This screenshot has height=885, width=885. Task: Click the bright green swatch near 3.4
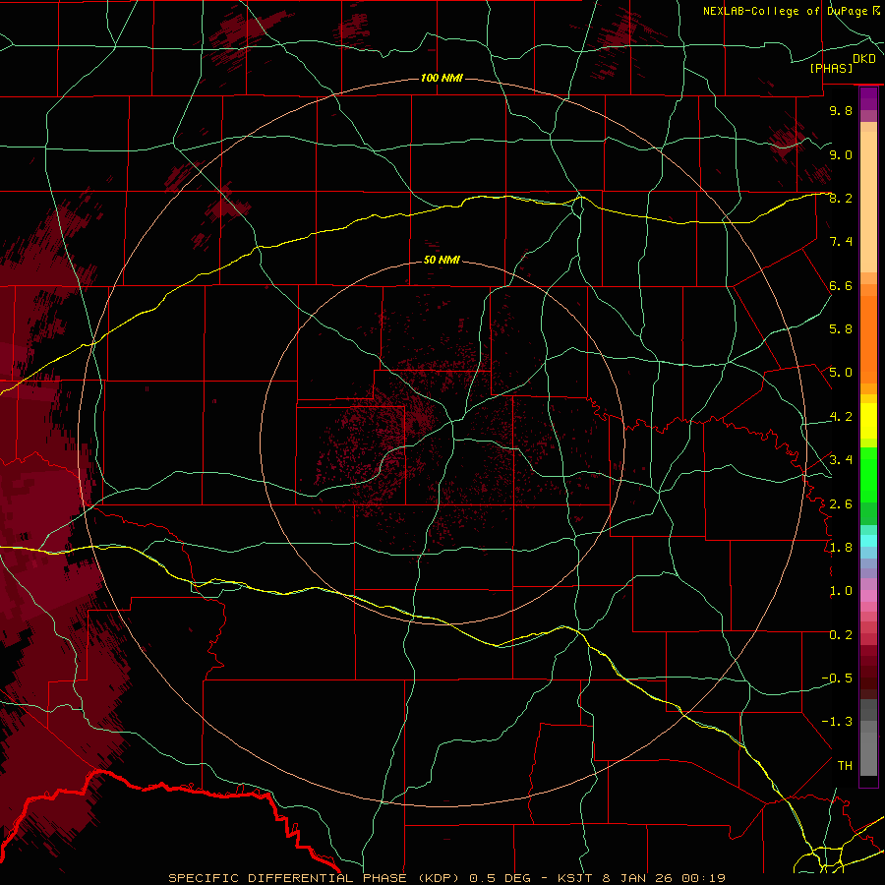pos(868,474)
